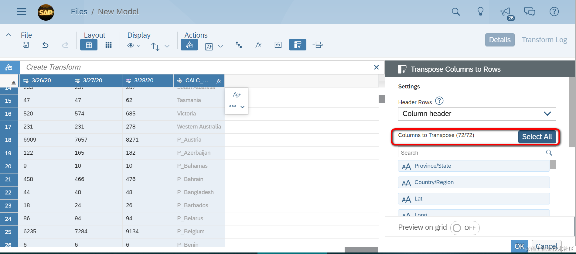
Task: Activate the Create Transform cube action
Action: (189, 45)
